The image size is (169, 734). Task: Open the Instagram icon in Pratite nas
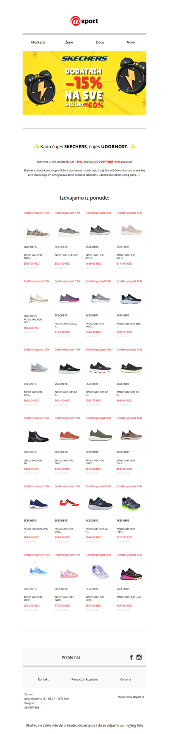click(x=139, y=657)
